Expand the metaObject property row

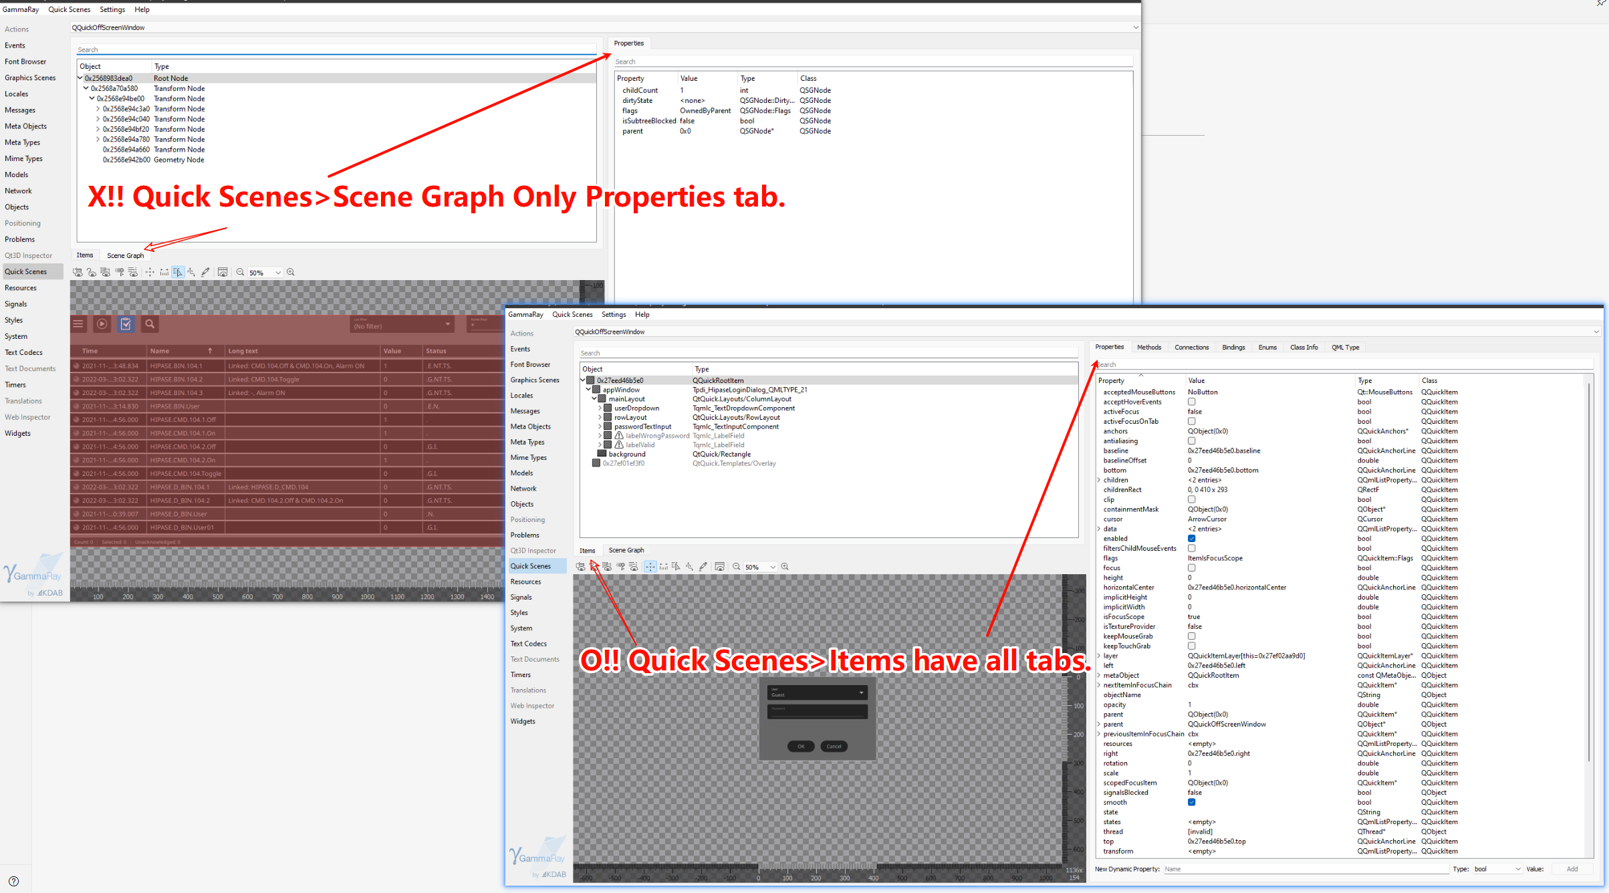[x=1099, y=675]
